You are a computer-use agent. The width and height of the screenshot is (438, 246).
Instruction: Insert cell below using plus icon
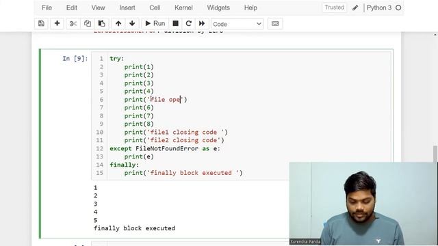(57, 24)
